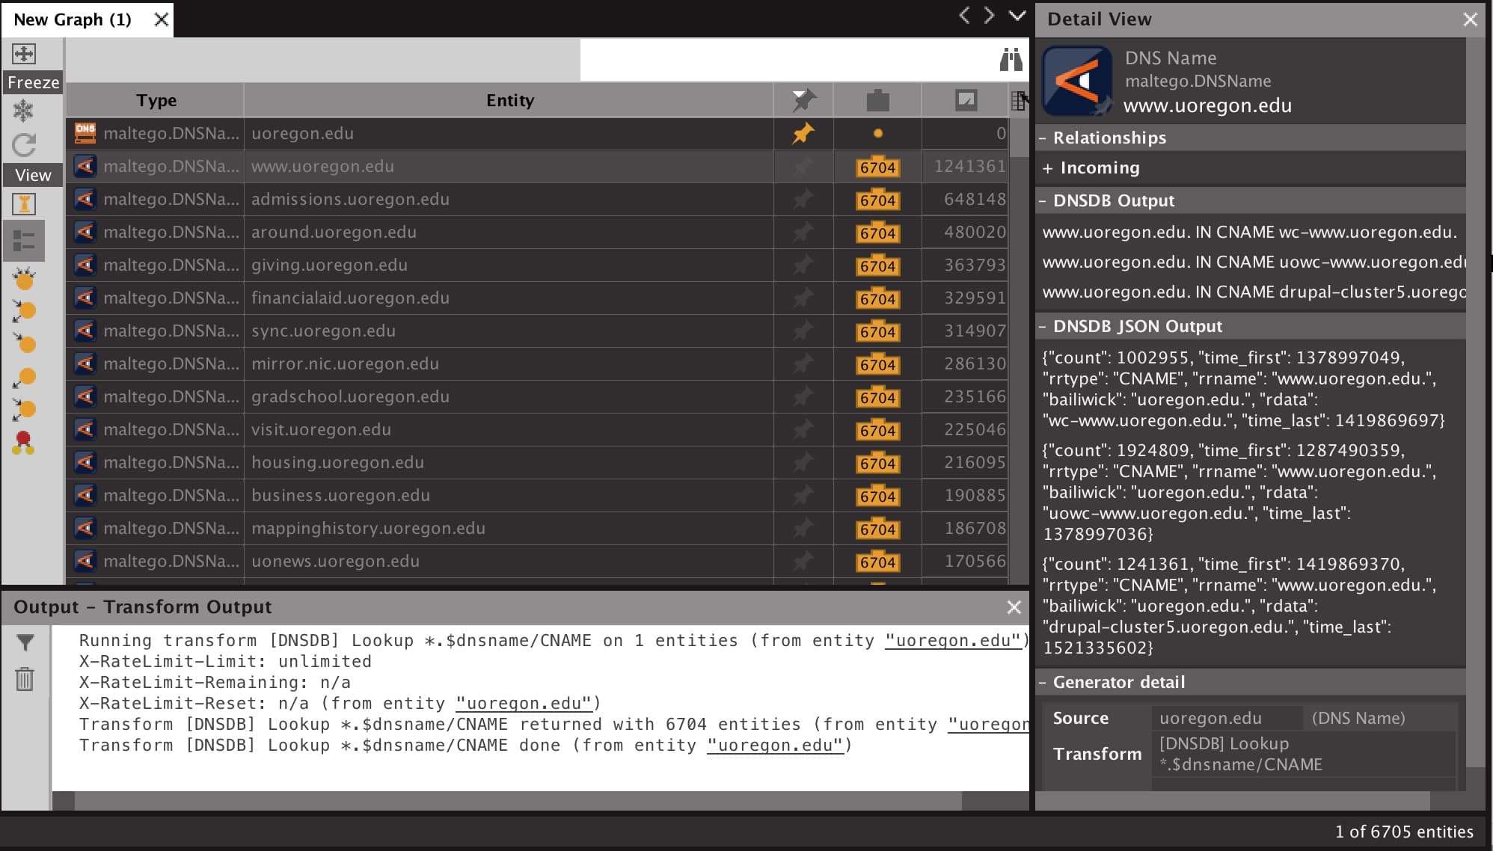
Task: Click the orange dot in uoregon.edu row
Action: [x=878, y=134]
